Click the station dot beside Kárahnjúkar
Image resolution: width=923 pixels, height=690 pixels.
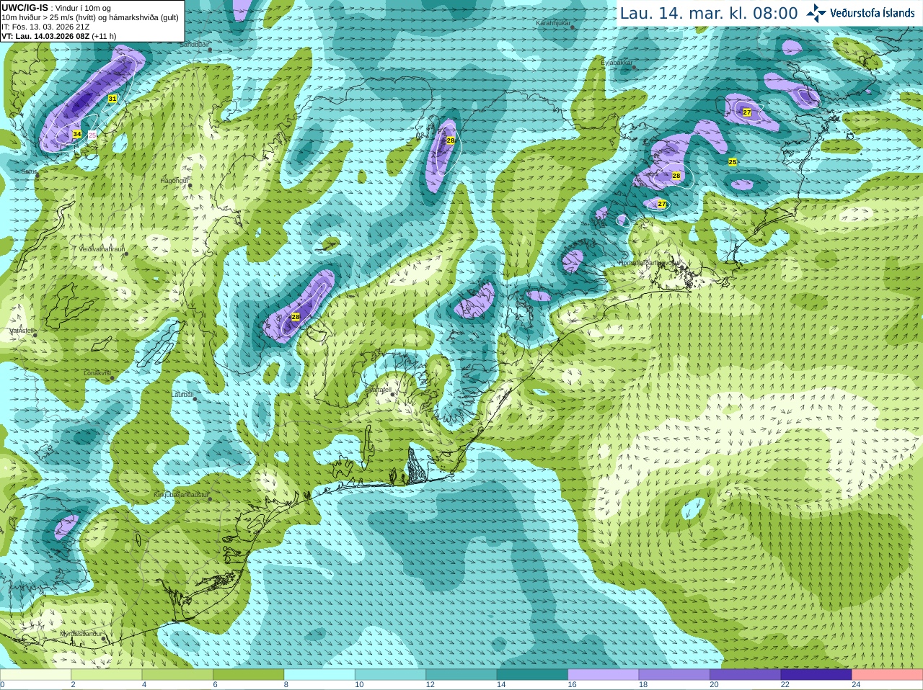(573, 27)
